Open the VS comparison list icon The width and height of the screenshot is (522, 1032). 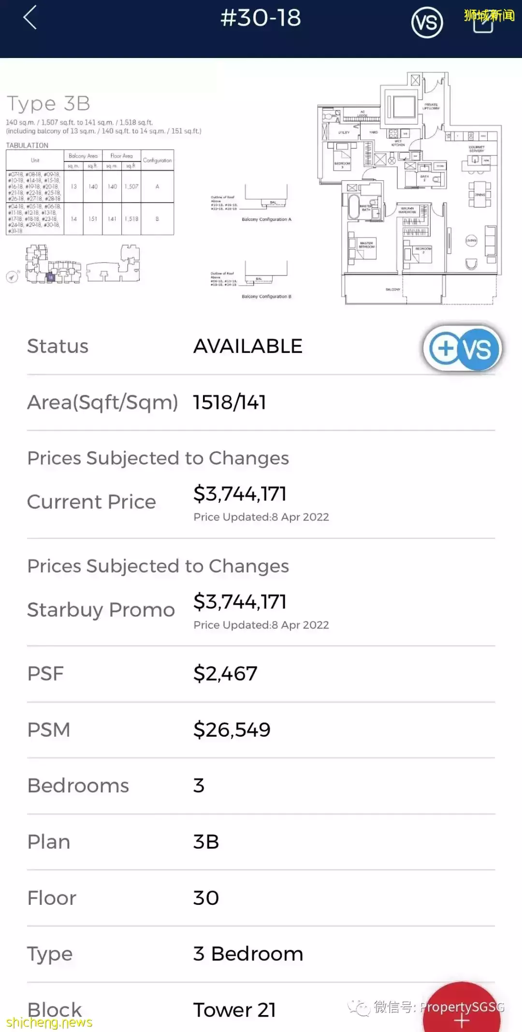tap(427, 22)
